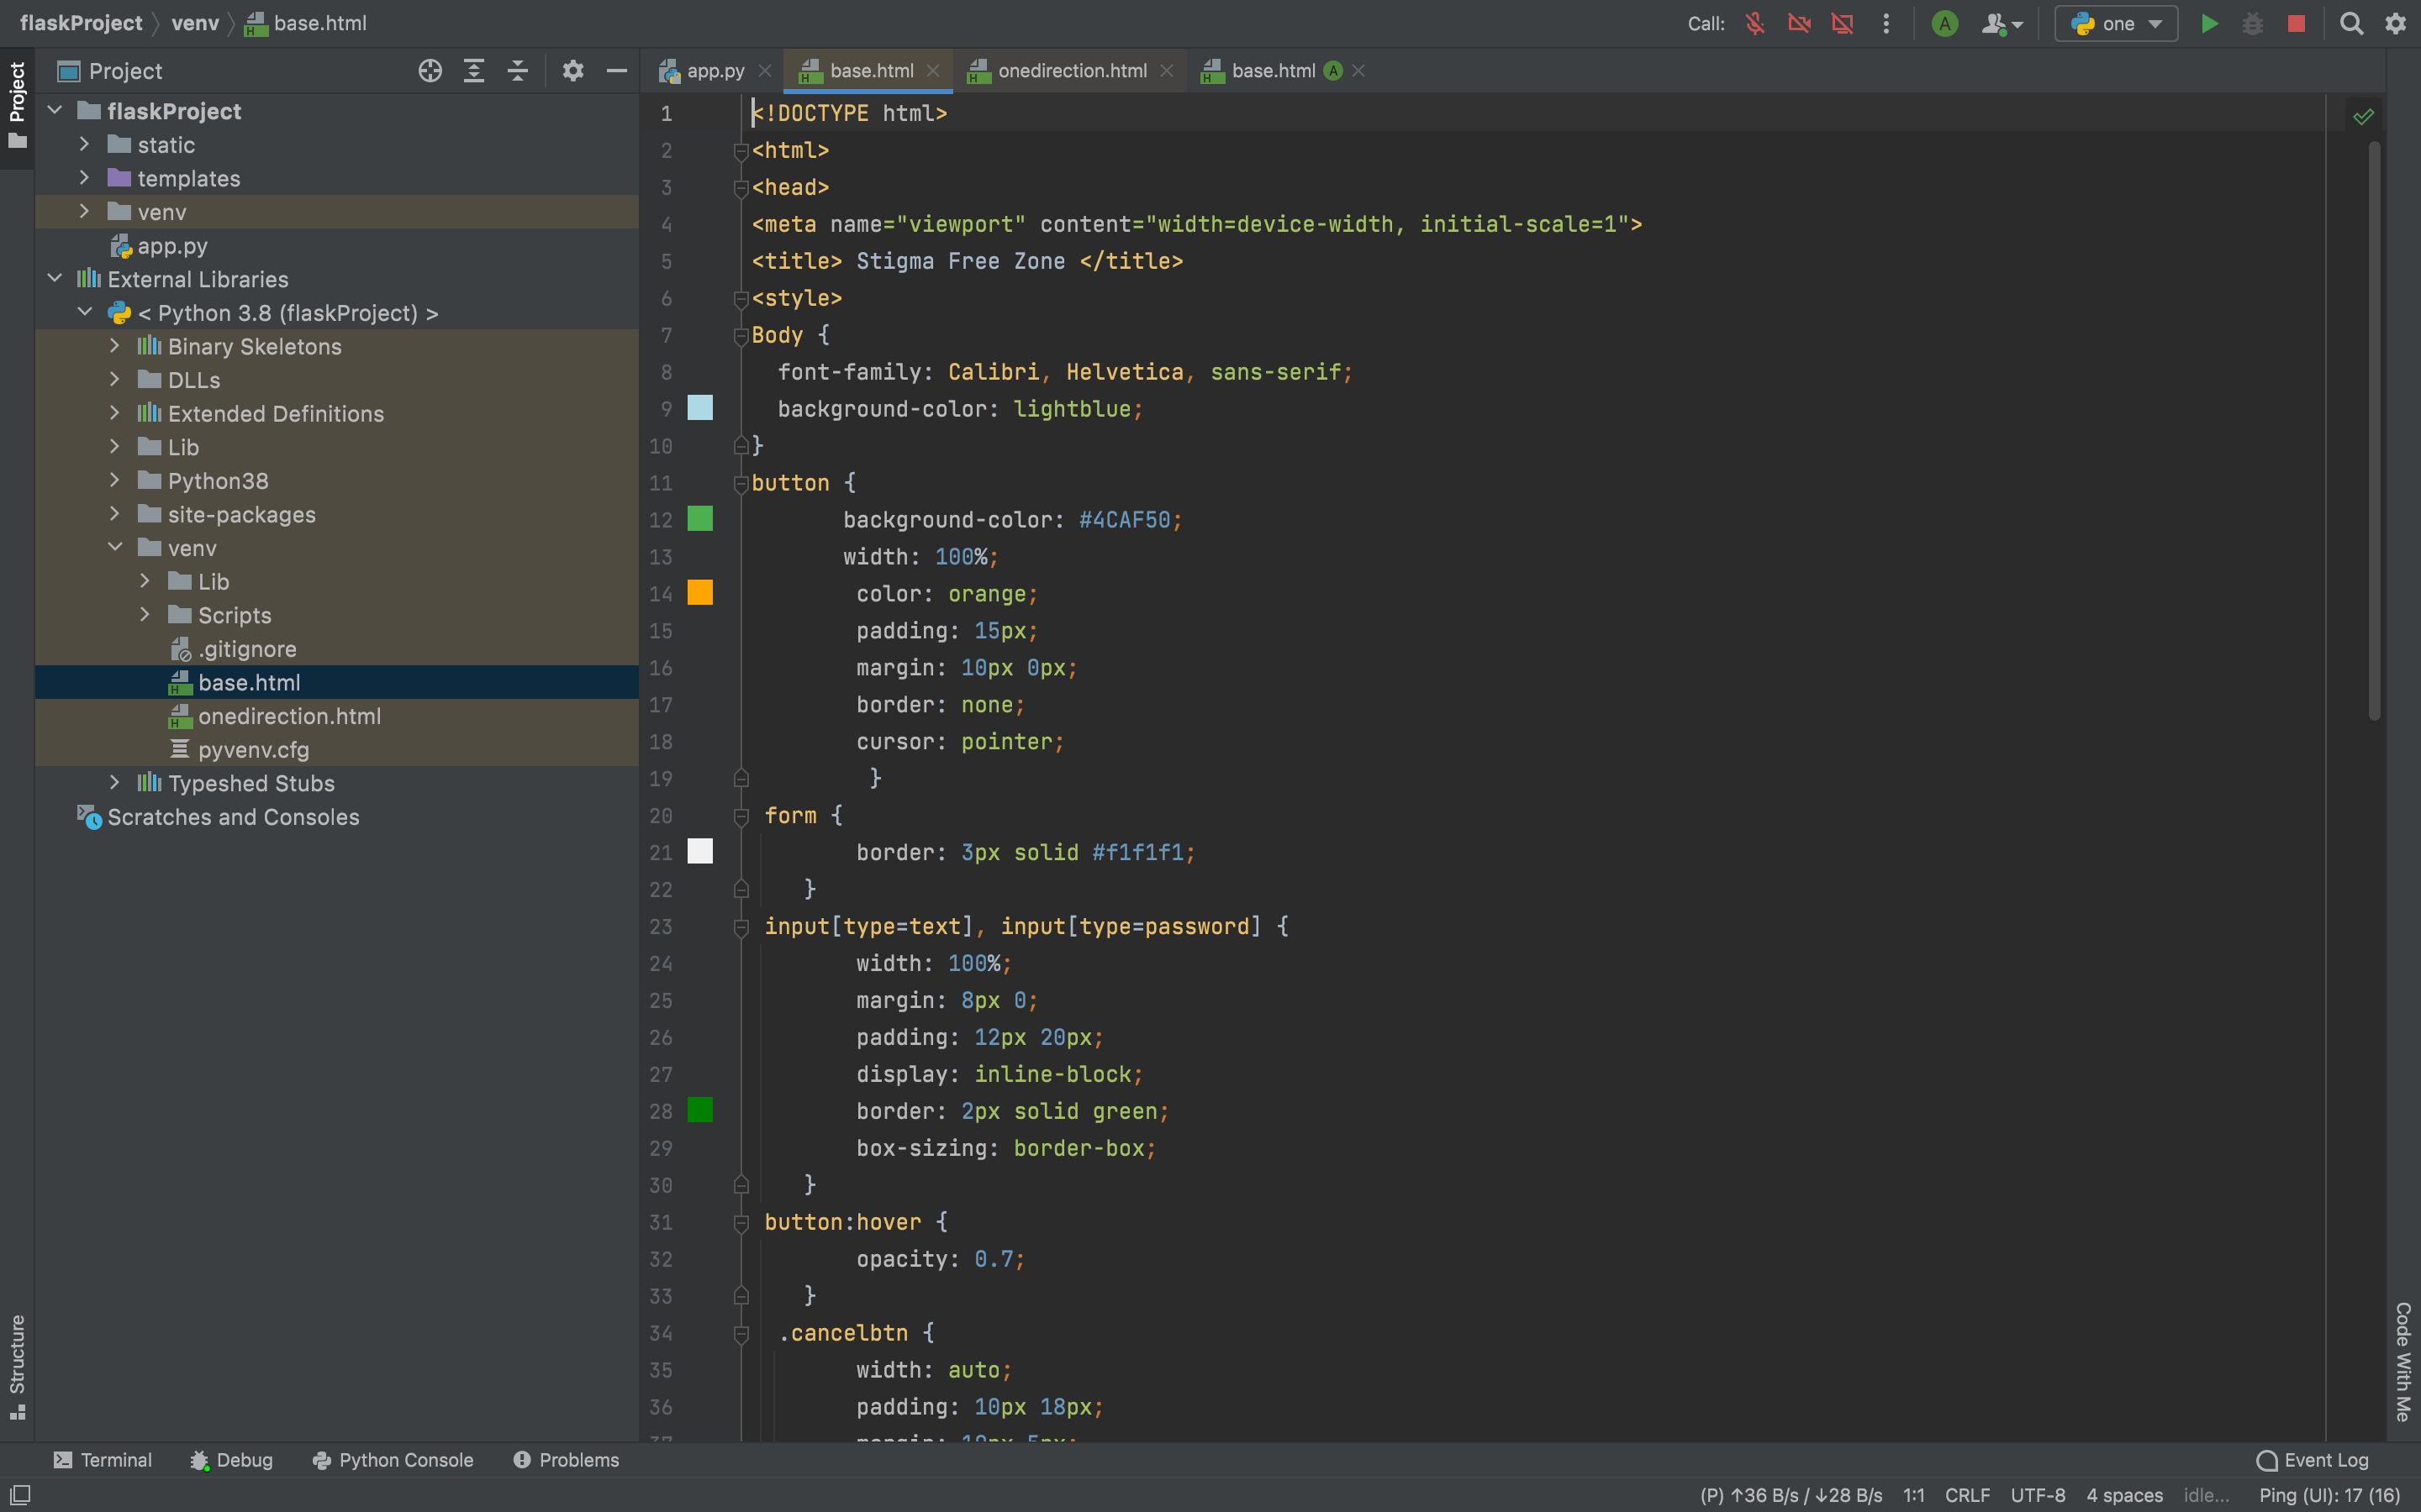The height and width of the screenshot is (1512, 2421).
Task: Click Select Opened File target icon
Action: [x=430, y=71]
